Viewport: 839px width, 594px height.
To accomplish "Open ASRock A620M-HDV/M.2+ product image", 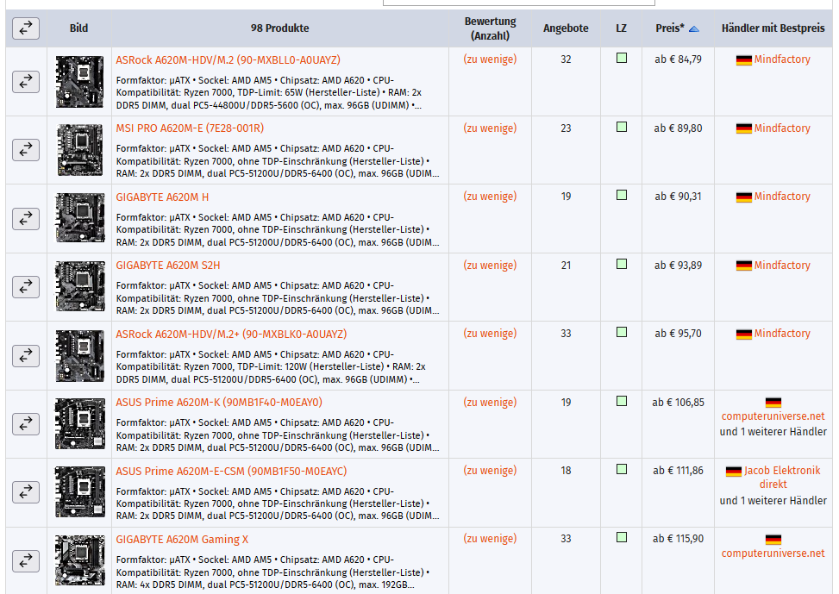I will click(x=79, y=355).
